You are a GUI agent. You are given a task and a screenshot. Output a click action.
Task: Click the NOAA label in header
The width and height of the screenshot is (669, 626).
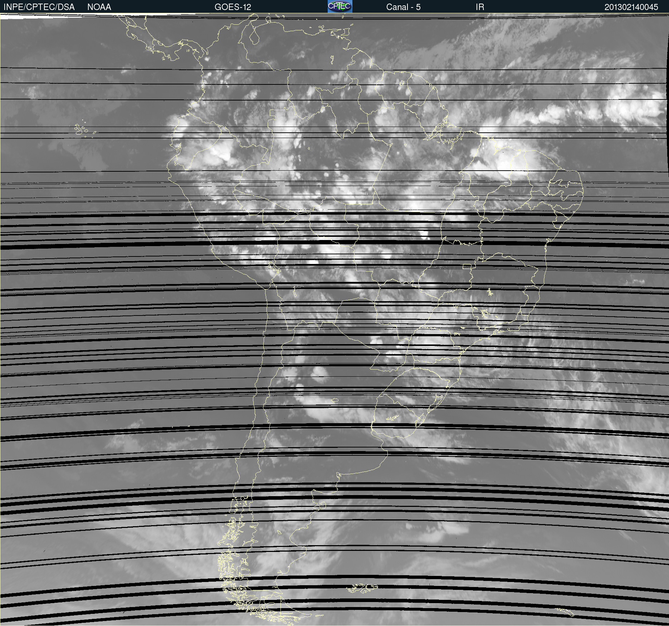[x=99, y=7]
